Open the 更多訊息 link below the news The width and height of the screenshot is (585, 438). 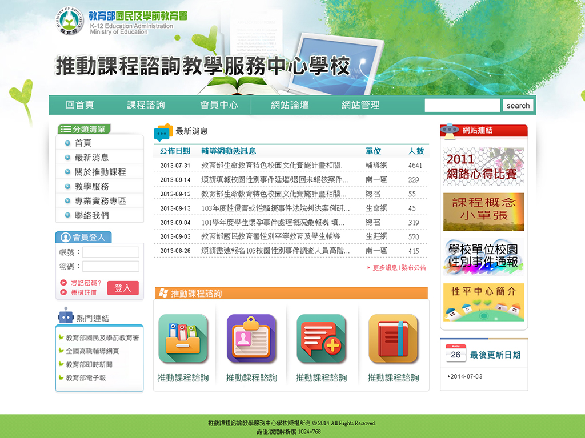coord(384,268)
